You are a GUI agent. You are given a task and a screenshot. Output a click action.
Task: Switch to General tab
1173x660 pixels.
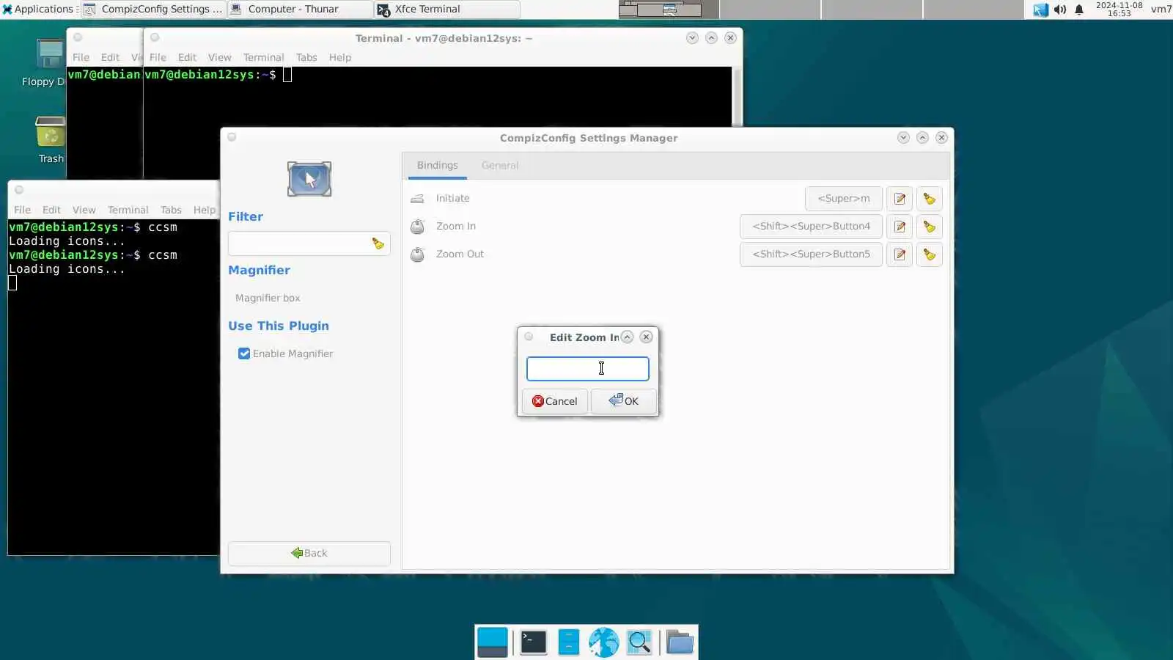(500, 166)
